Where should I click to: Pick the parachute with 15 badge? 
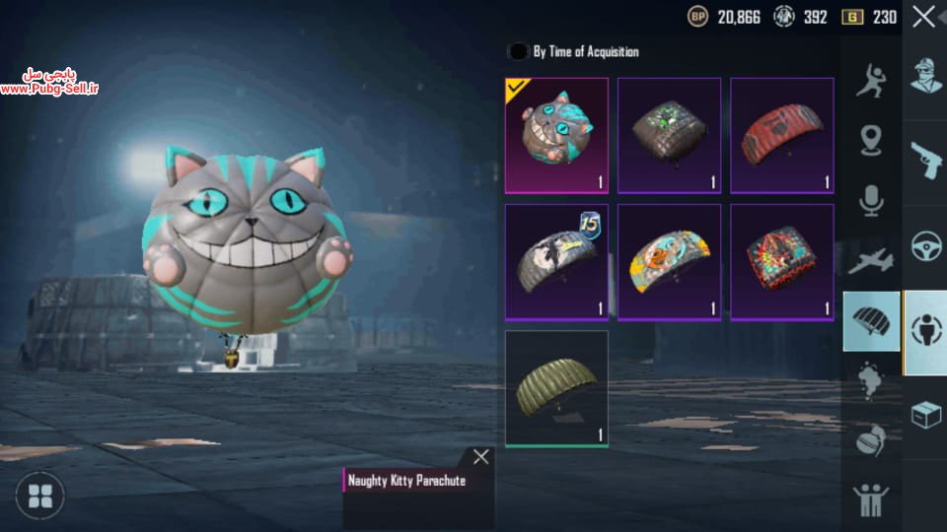click(x=556, y=262)
